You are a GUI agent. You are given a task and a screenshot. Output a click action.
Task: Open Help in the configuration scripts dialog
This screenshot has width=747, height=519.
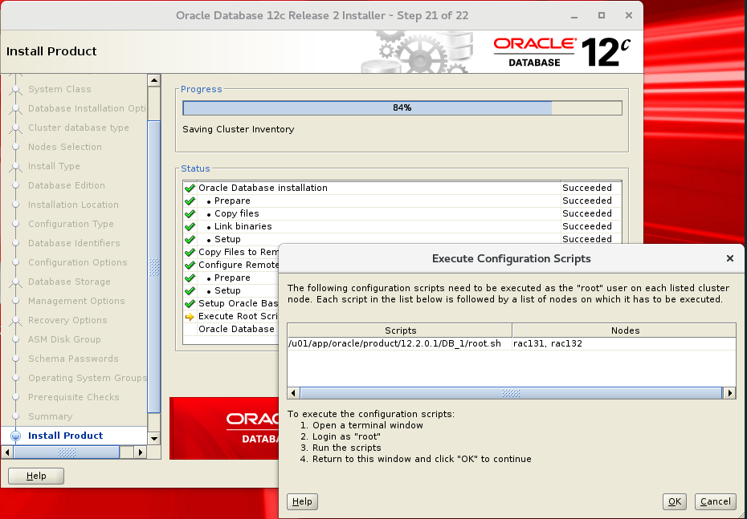[x=302, y=501]
